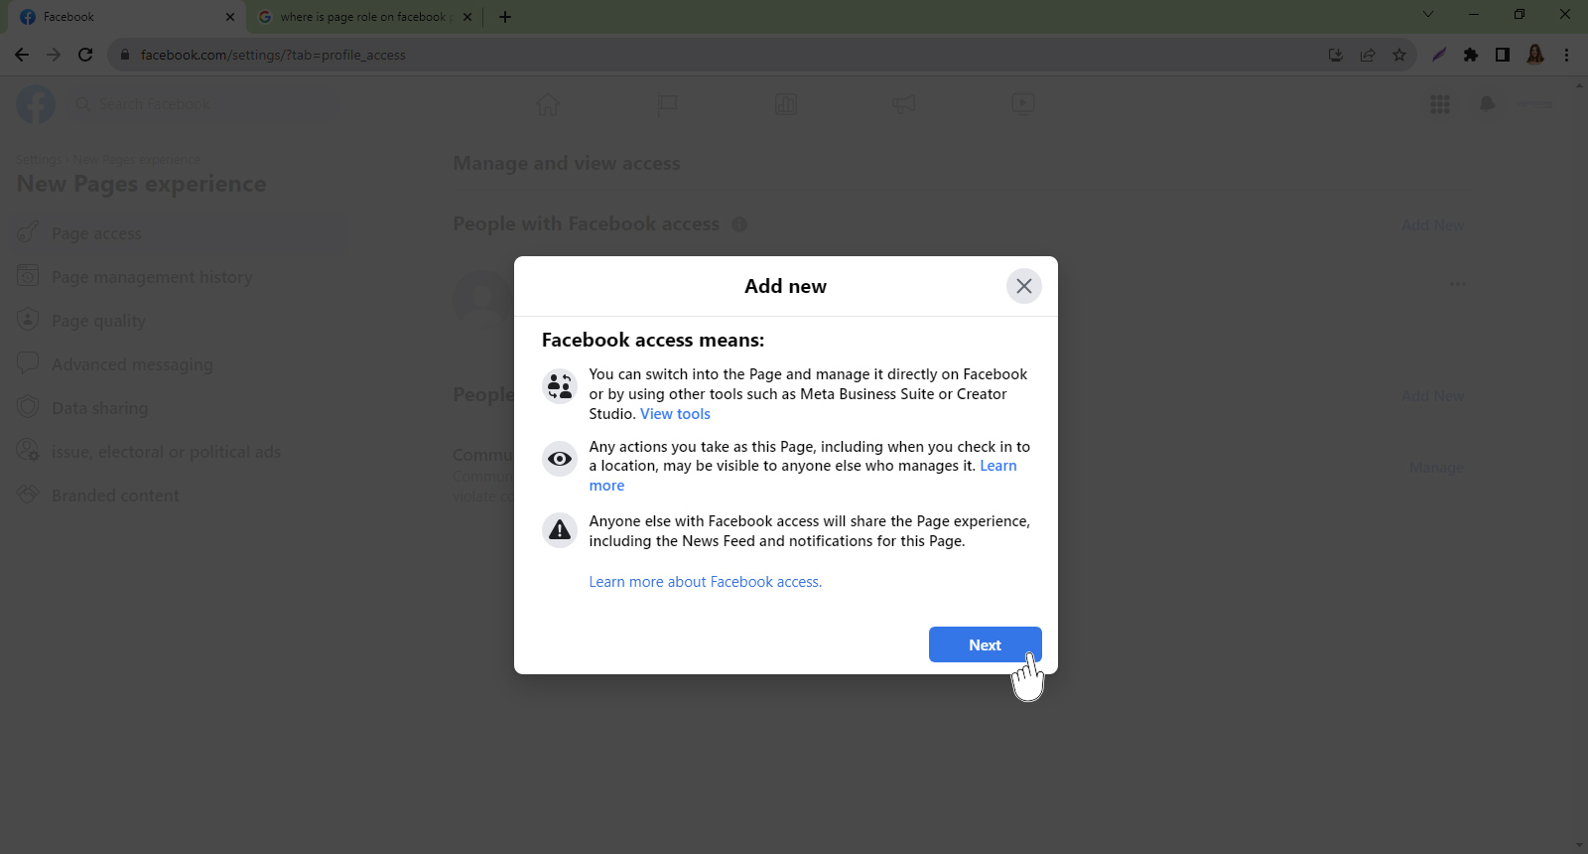The width and height of the screenshot is (1588, 854).
Task: Switch to the Facebook tab
Action: click(x=124, y=17)
